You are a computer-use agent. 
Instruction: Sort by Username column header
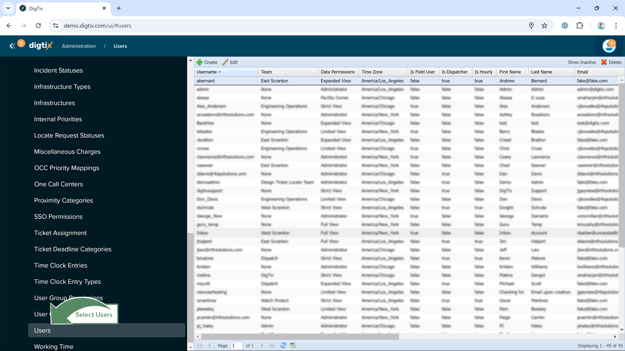(207, 72)
